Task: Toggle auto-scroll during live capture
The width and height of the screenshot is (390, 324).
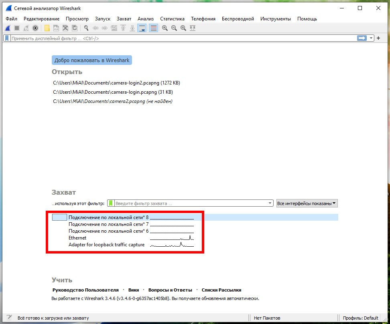Action: (x=142, y=28)
